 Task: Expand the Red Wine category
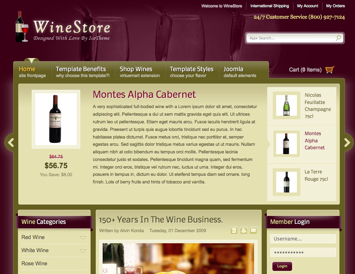[x=83, y=238]
